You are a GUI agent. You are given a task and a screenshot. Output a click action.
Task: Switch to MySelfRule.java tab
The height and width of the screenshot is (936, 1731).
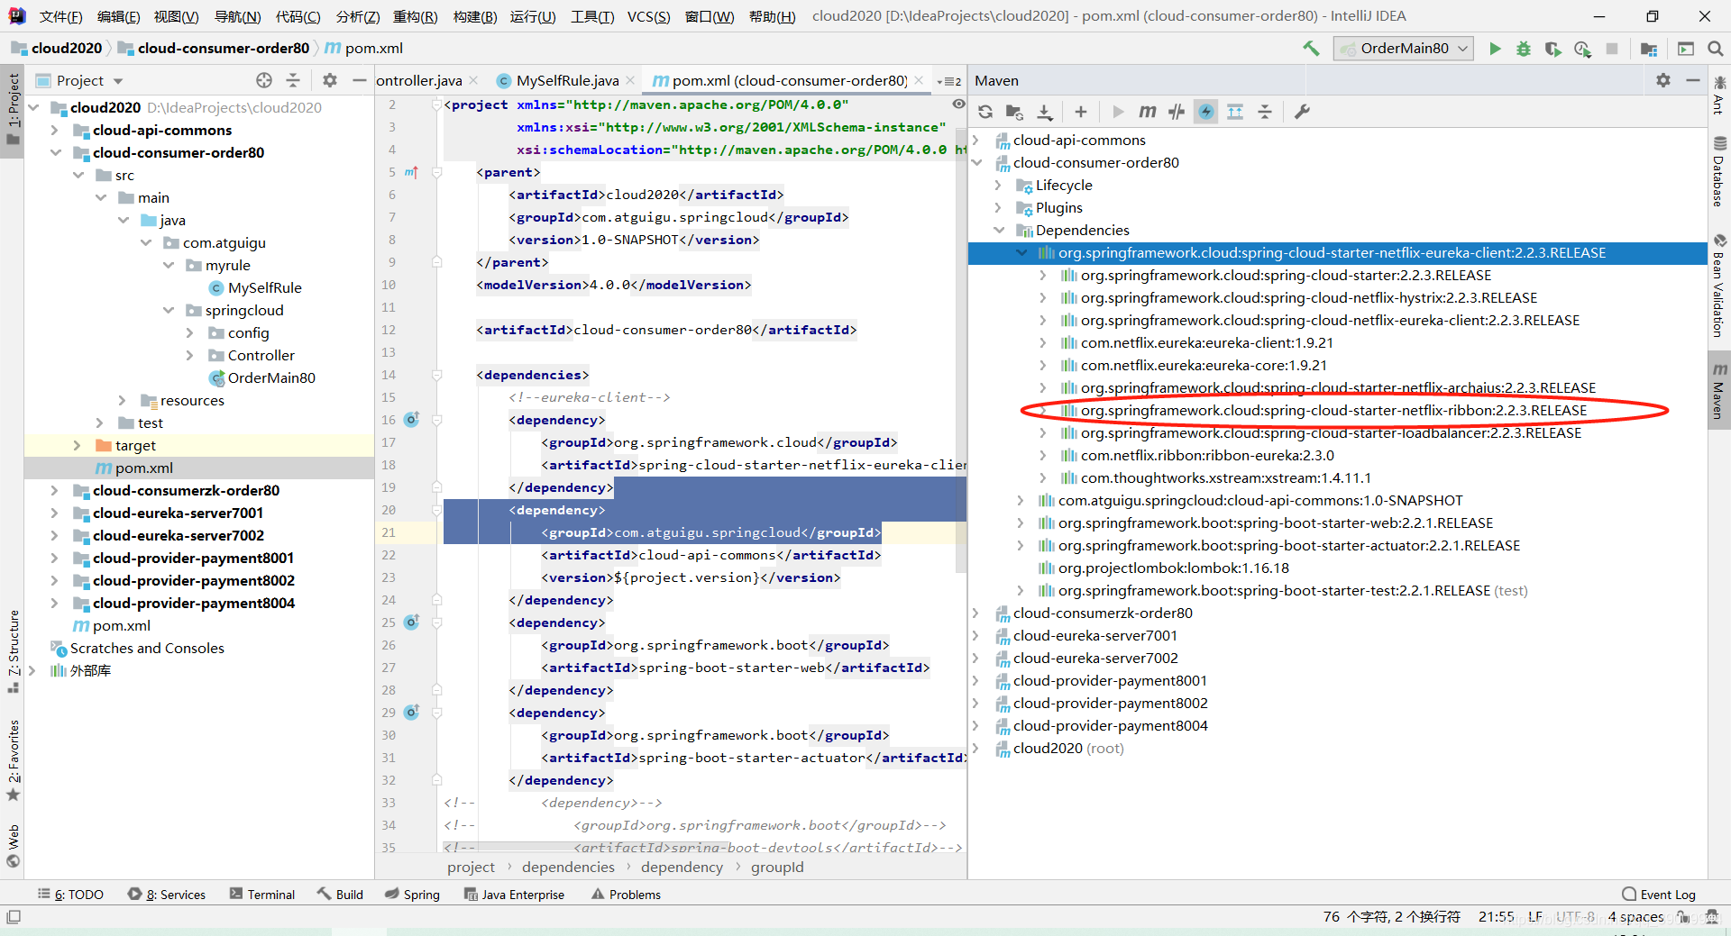coord(567,80)
